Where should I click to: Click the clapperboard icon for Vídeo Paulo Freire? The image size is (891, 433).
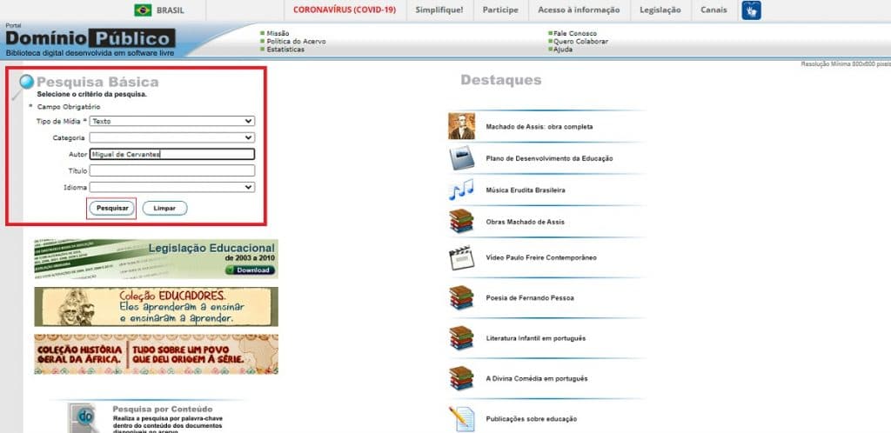(461, 257)
